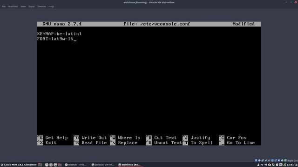Click the Modified status in nano header
298x167 pixels.
(244, 24)
